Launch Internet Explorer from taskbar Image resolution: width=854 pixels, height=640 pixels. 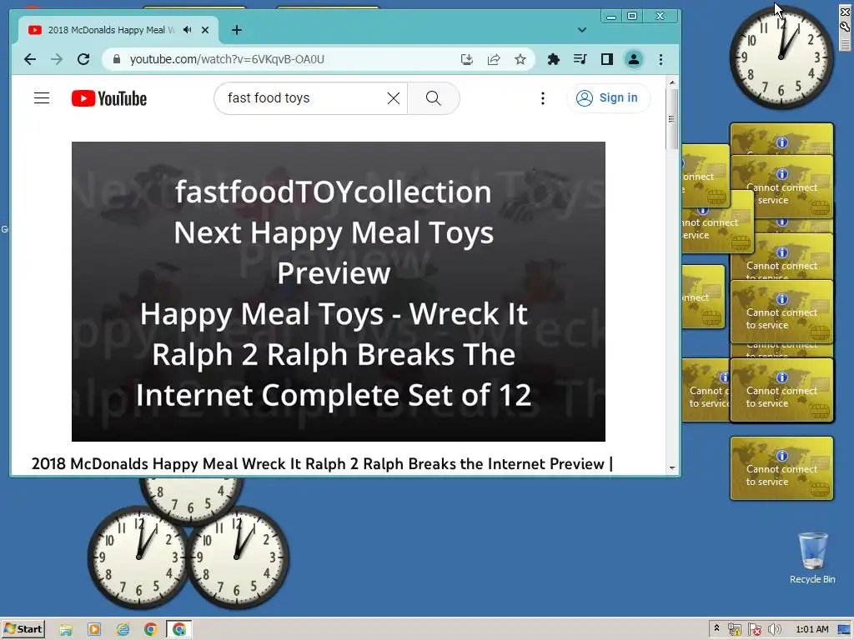click(x=123, y=630)
